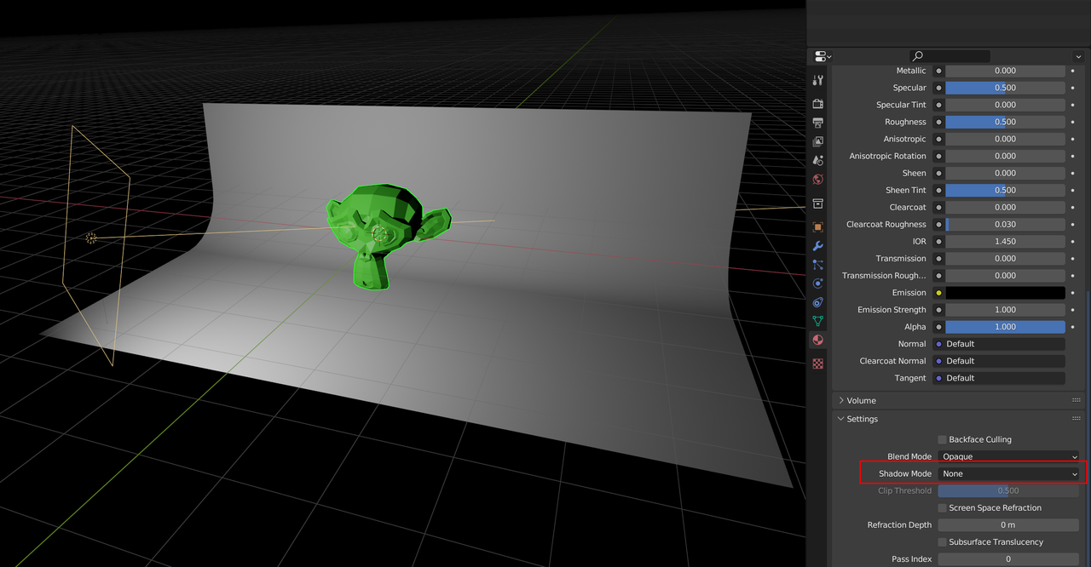Screen dimensions: 1091x567
Task: Click the Tangent Default field
Action: pyautogui.click(x=999, y=378)
